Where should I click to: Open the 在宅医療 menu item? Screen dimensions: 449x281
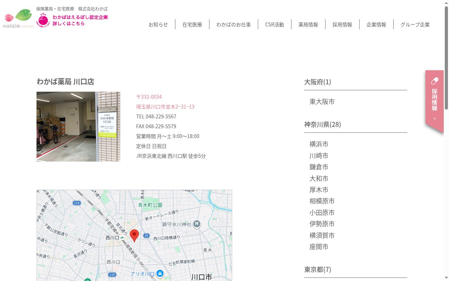click(192, 25)
